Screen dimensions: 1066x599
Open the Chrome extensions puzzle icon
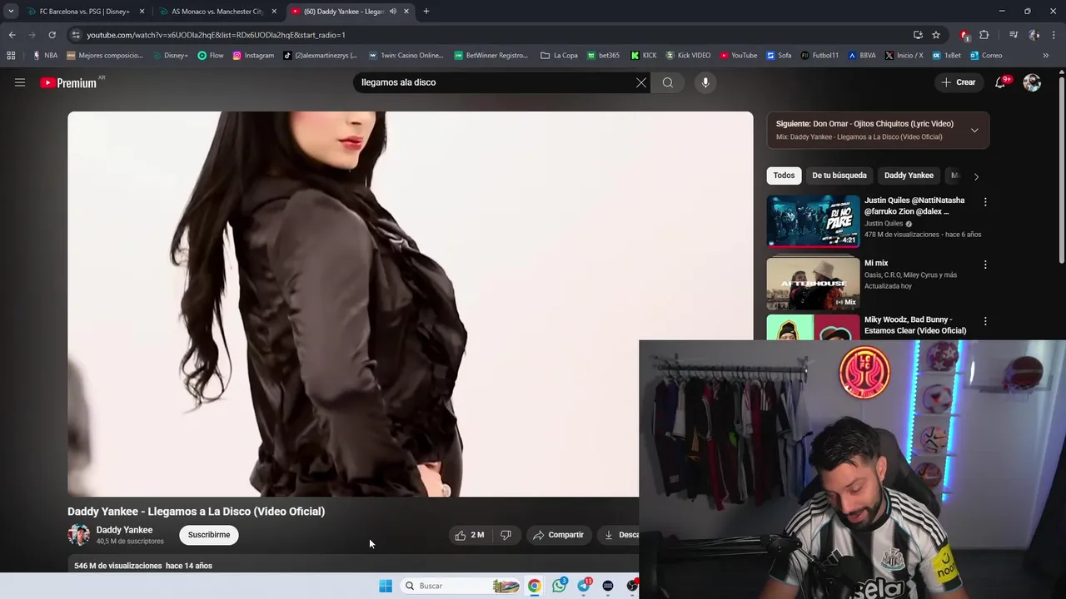[x=984, y=35]
